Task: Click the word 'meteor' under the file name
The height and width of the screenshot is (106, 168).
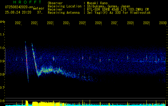Action: click(x=39, y=8)
